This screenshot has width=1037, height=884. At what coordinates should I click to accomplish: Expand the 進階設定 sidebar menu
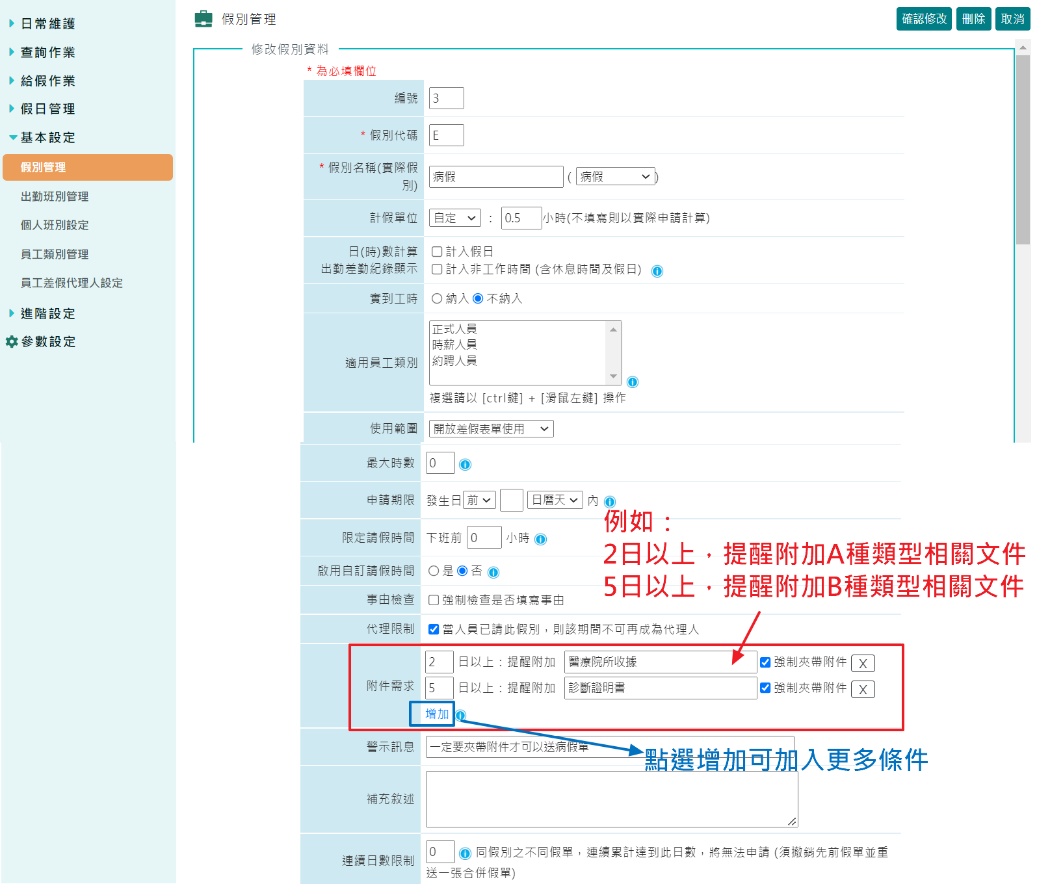(x=47, y=313)
